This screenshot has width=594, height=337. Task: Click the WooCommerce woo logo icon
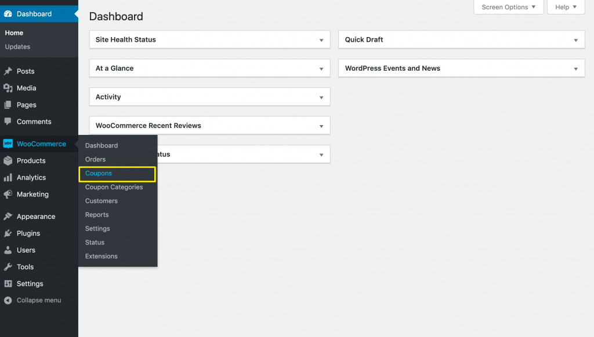click(8, 144)
